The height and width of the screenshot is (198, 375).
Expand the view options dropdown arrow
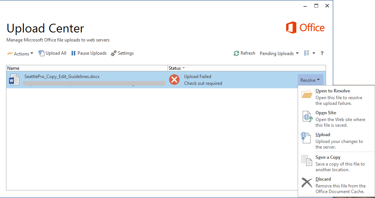314,53
